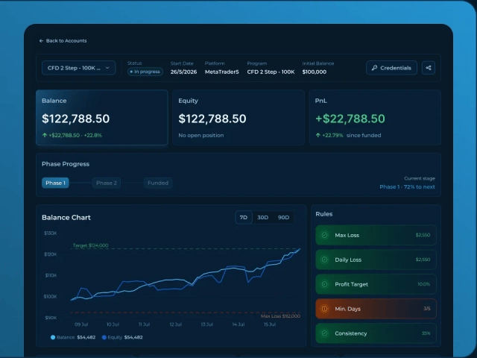Click the check icon beside Profit Target

click(x=325, y=284)
